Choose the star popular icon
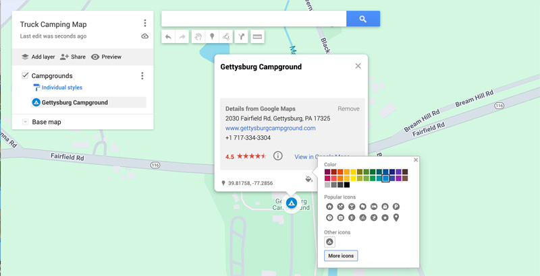The height and width of the screenshot is (276, 540). (x=385, y=217)
